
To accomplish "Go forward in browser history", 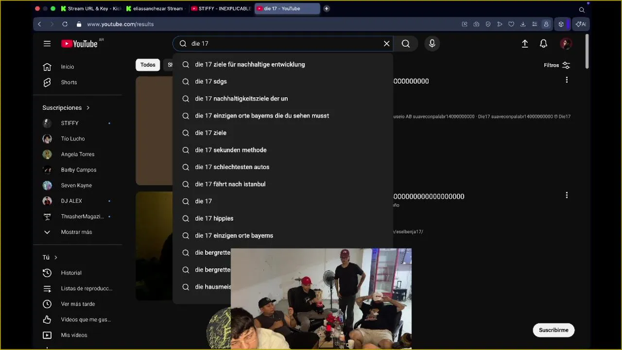I will pyautogui.click(x=52, y=24).
